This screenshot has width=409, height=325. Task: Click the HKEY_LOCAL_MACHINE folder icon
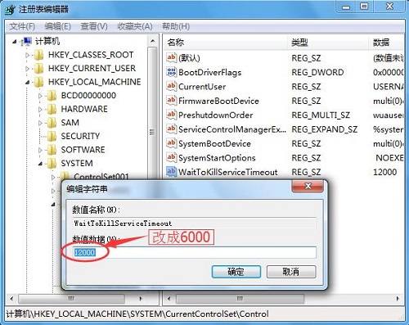click(x=38, y=82)
